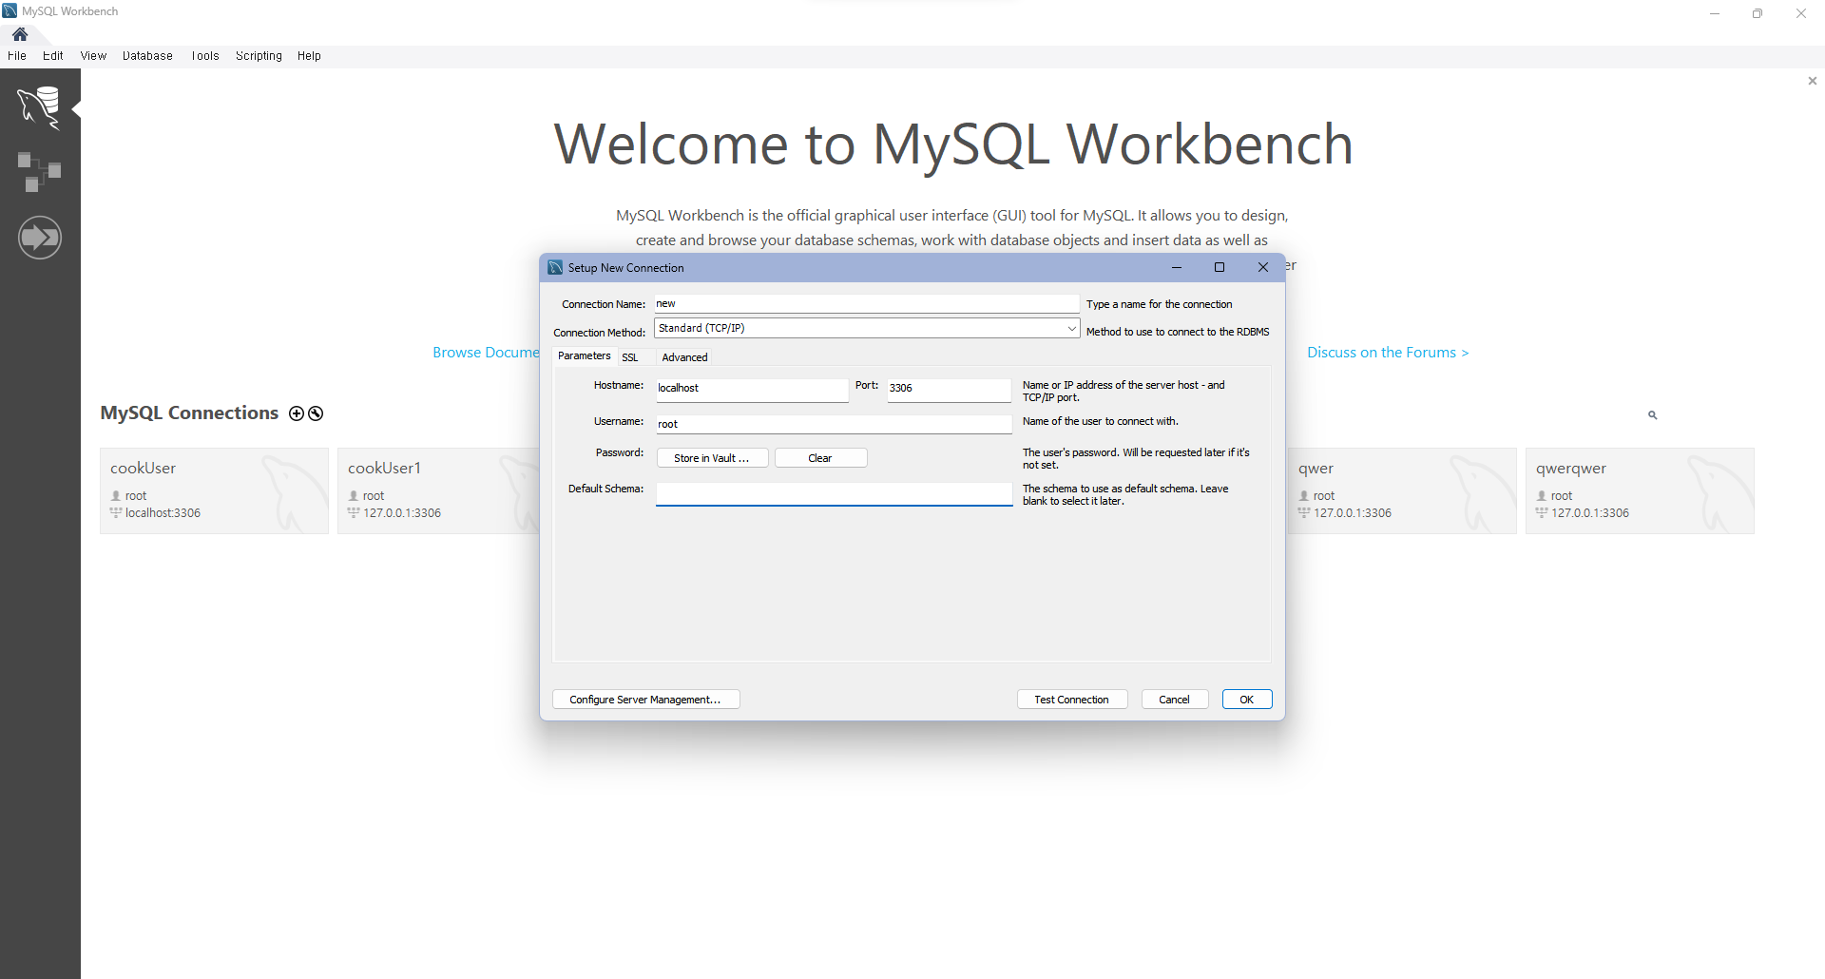Screen dimensions: 1825x979
Task: Open the Scripting menu
Action: click(x=259, y=56)
